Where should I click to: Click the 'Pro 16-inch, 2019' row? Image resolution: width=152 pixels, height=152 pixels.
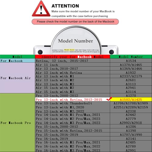click(x=72, y=139)
